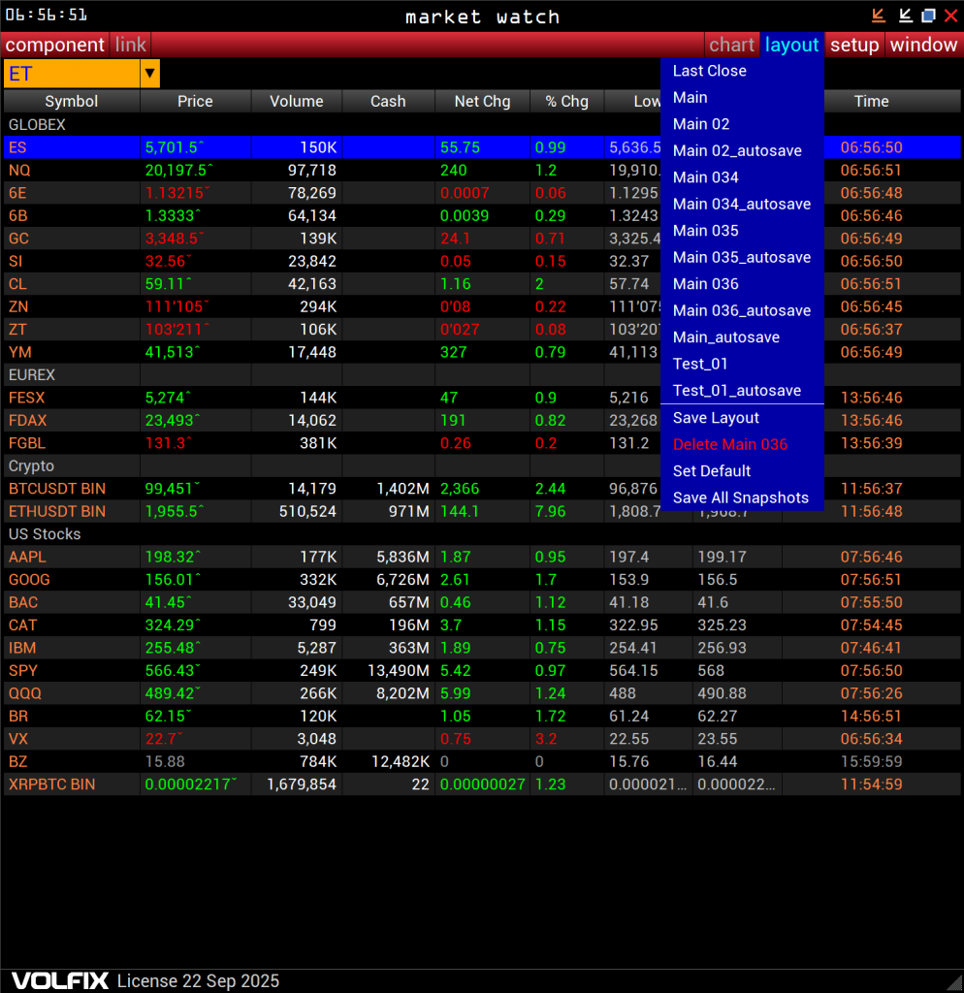Viewport: 964px width, 993px height.
Task: Select the 6E symbol
Action: point(17,193)
